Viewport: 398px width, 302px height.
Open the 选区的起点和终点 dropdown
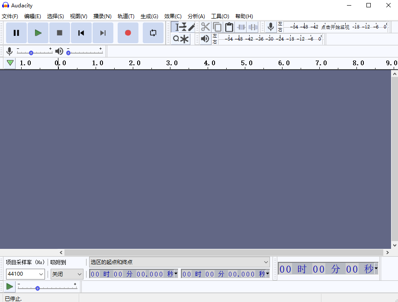[180, 262]
